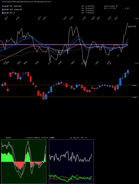Select the DOW ST: 4988.06 label

coord(13,6)
